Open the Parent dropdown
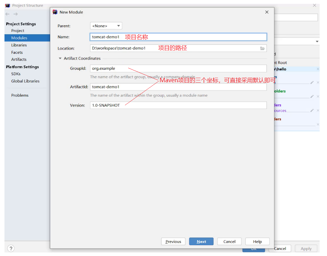 click(106, 26)
